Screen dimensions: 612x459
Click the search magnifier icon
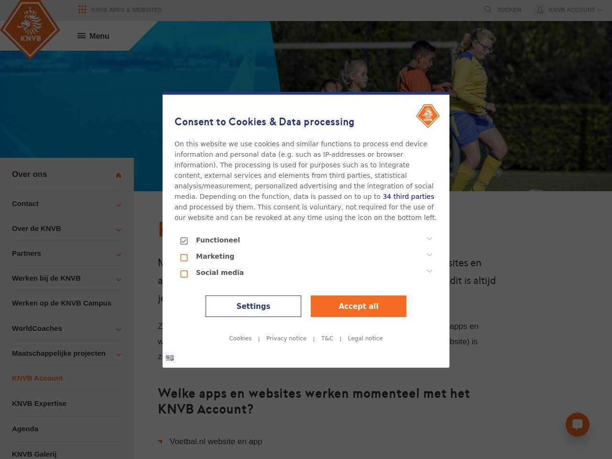tap(488, 10)
